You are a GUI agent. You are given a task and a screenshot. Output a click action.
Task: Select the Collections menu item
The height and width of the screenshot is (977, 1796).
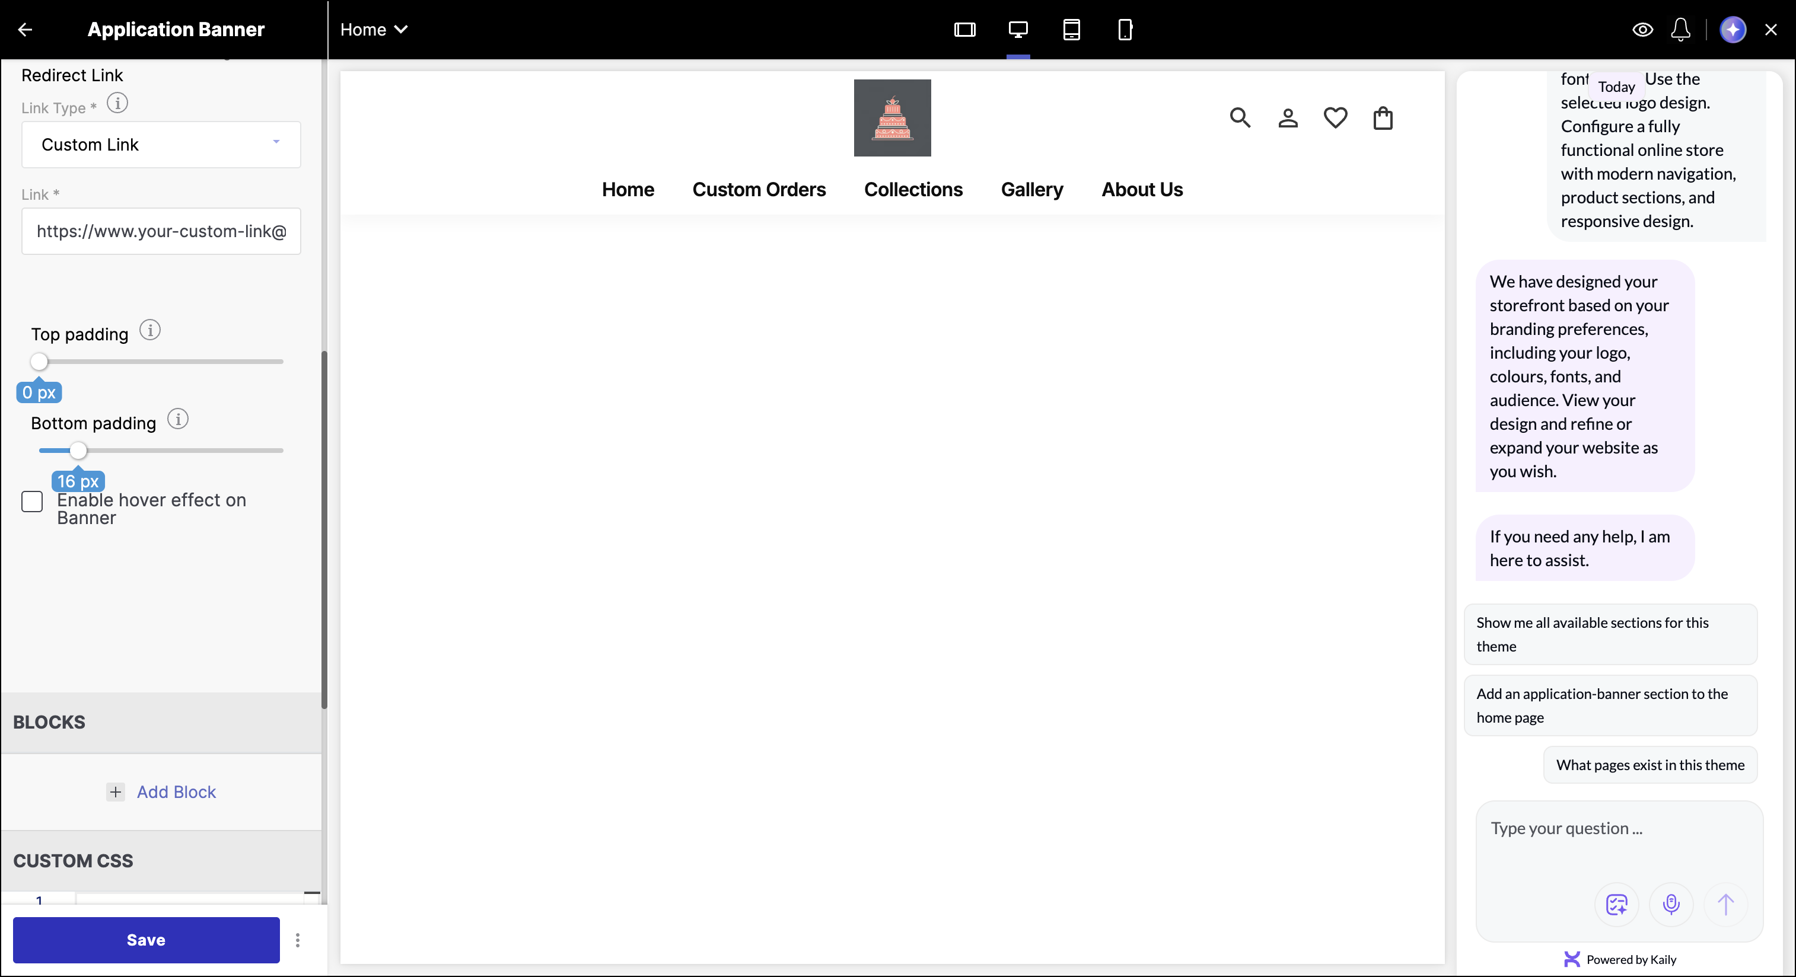click(913, 190)
